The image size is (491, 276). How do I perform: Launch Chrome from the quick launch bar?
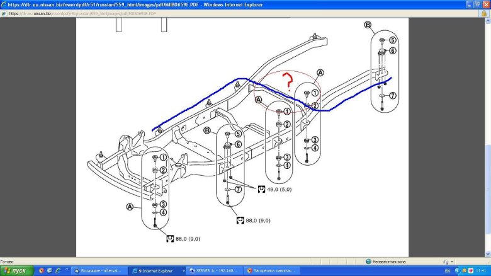pos(42,270)
